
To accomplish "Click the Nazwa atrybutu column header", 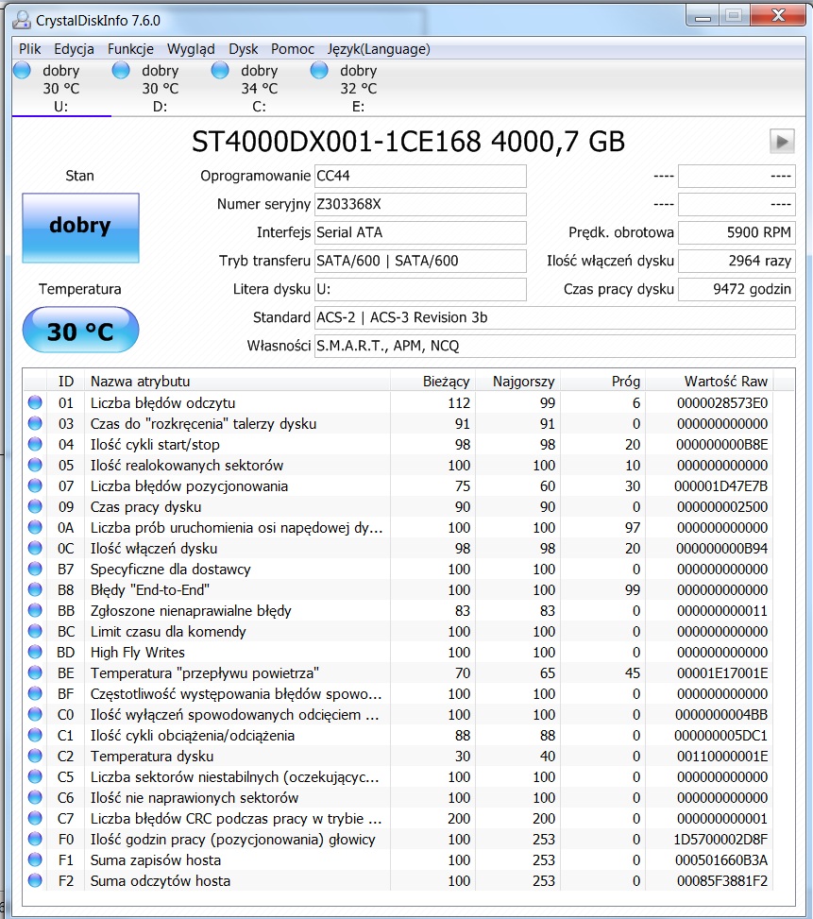I will [237, 381].
